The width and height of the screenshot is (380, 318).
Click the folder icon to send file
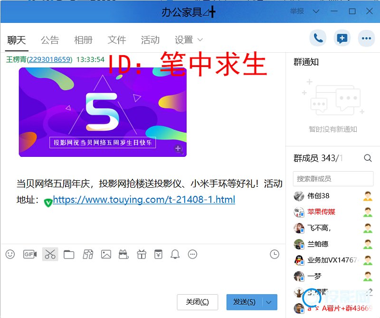[69, 254]
